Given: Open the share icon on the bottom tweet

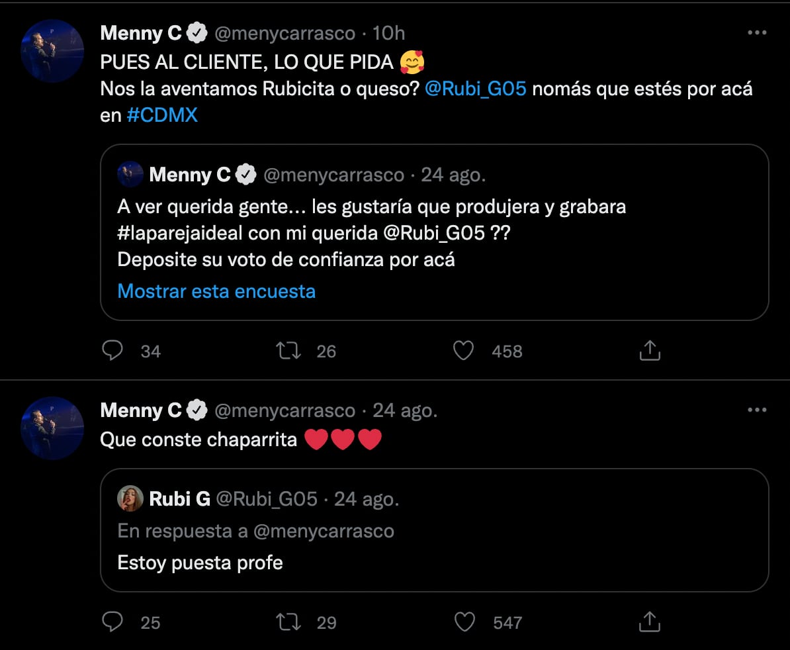Looking at the screenshot, I should pyautogui.click(x=649, y=622).
